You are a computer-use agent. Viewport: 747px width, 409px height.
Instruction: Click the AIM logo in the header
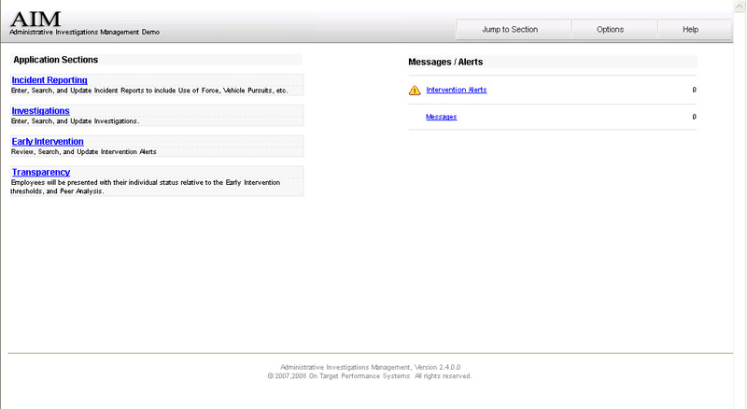[35, 18]
